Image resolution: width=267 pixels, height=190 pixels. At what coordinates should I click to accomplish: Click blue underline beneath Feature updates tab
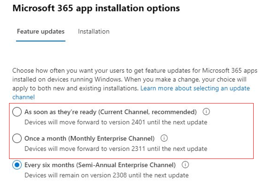tap(41, 41)
